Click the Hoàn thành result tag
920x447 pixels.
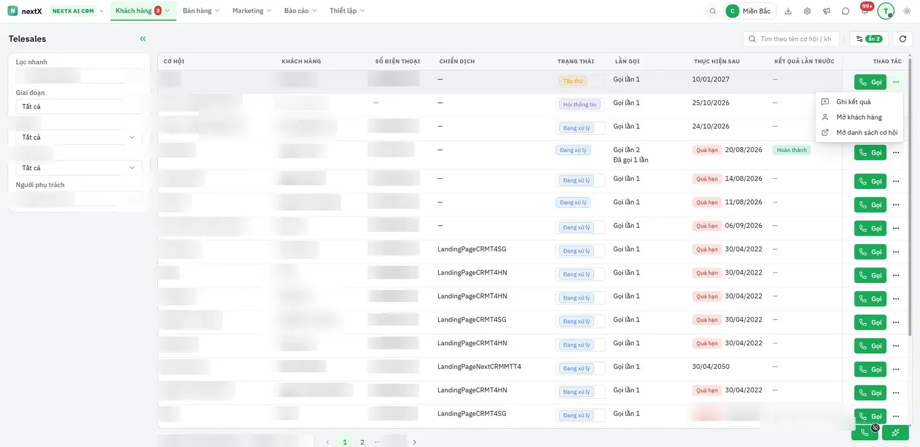click(791, 150)
